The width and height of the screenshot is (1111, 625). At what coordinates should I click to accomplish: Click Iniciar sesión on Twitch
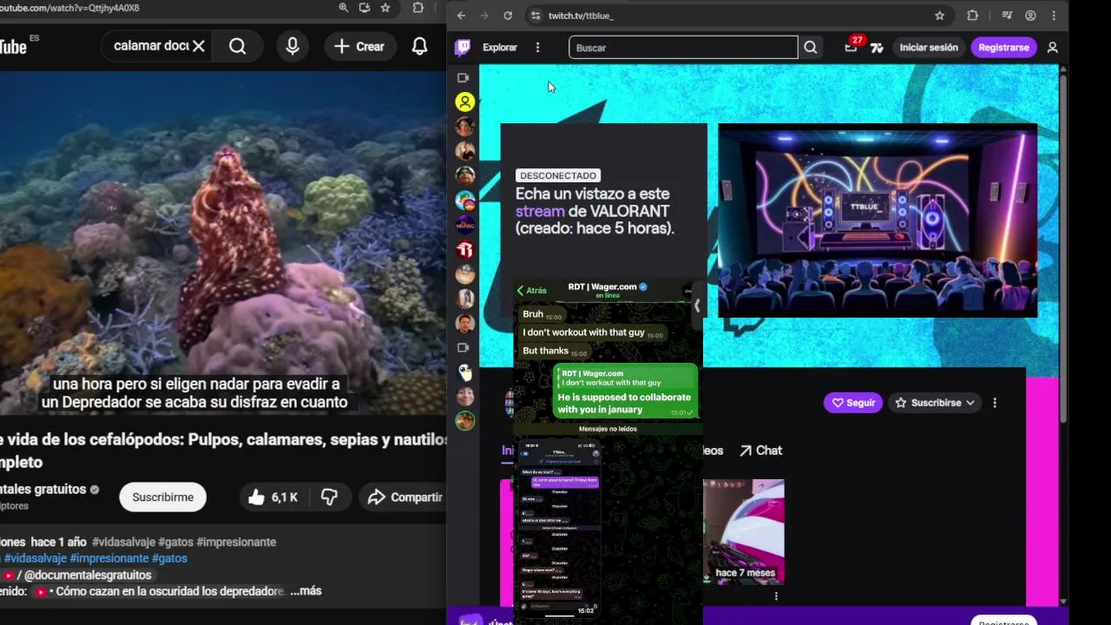pos(929,48)
